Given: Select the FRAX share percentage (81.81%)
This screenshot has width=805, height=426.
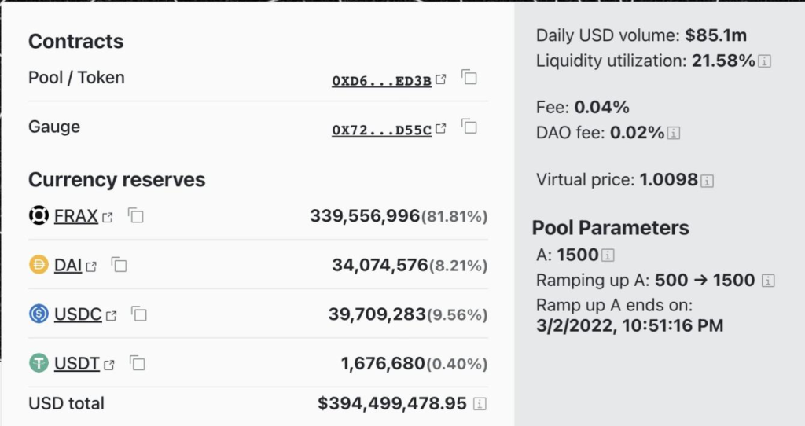Looking at the screenshot, I should (454, 217).
